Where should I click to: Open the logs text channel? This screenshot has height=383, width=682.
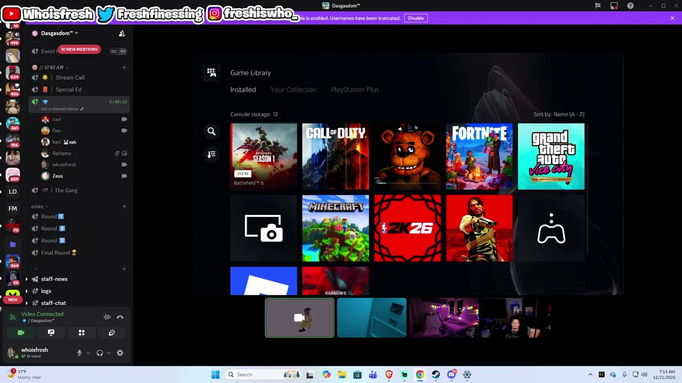(79, 291)
